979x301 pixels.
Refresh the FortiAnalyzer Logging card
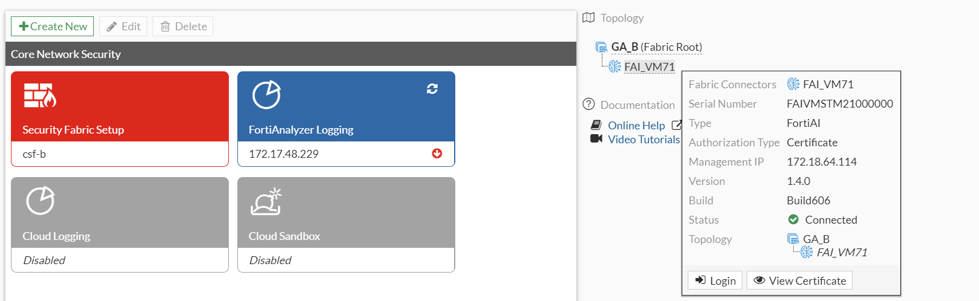(x=432, y=89)
